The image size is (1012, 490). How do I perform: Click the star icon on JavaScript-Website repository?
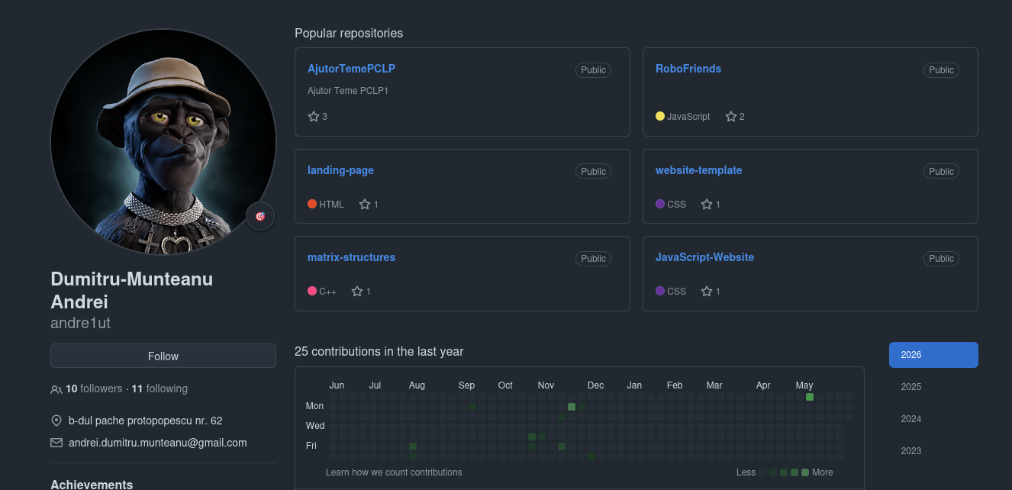(x=707, y=292)
